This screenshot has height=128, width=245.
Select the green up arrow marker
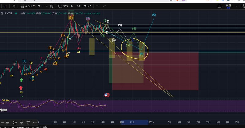point(21,80)
